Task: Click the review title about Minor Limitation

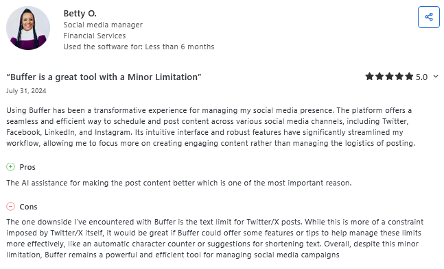Action: 104,77
